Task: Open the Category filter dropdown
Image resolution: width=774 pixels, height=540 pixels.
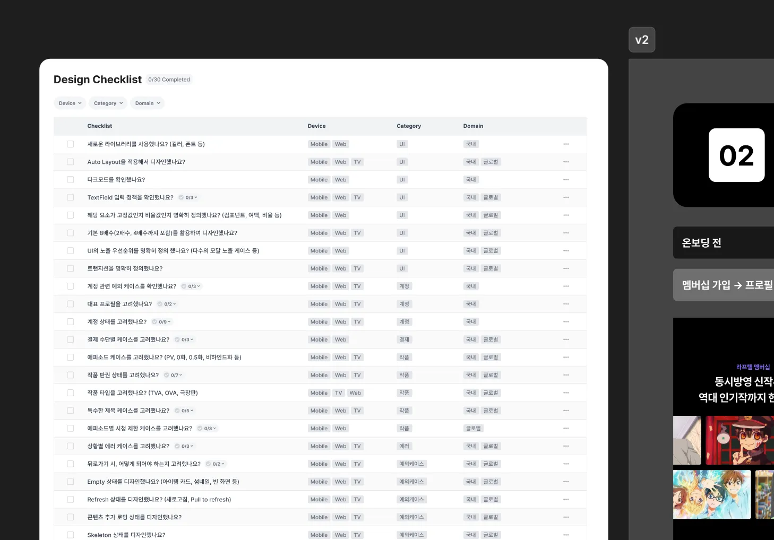Action: (108, 103)
